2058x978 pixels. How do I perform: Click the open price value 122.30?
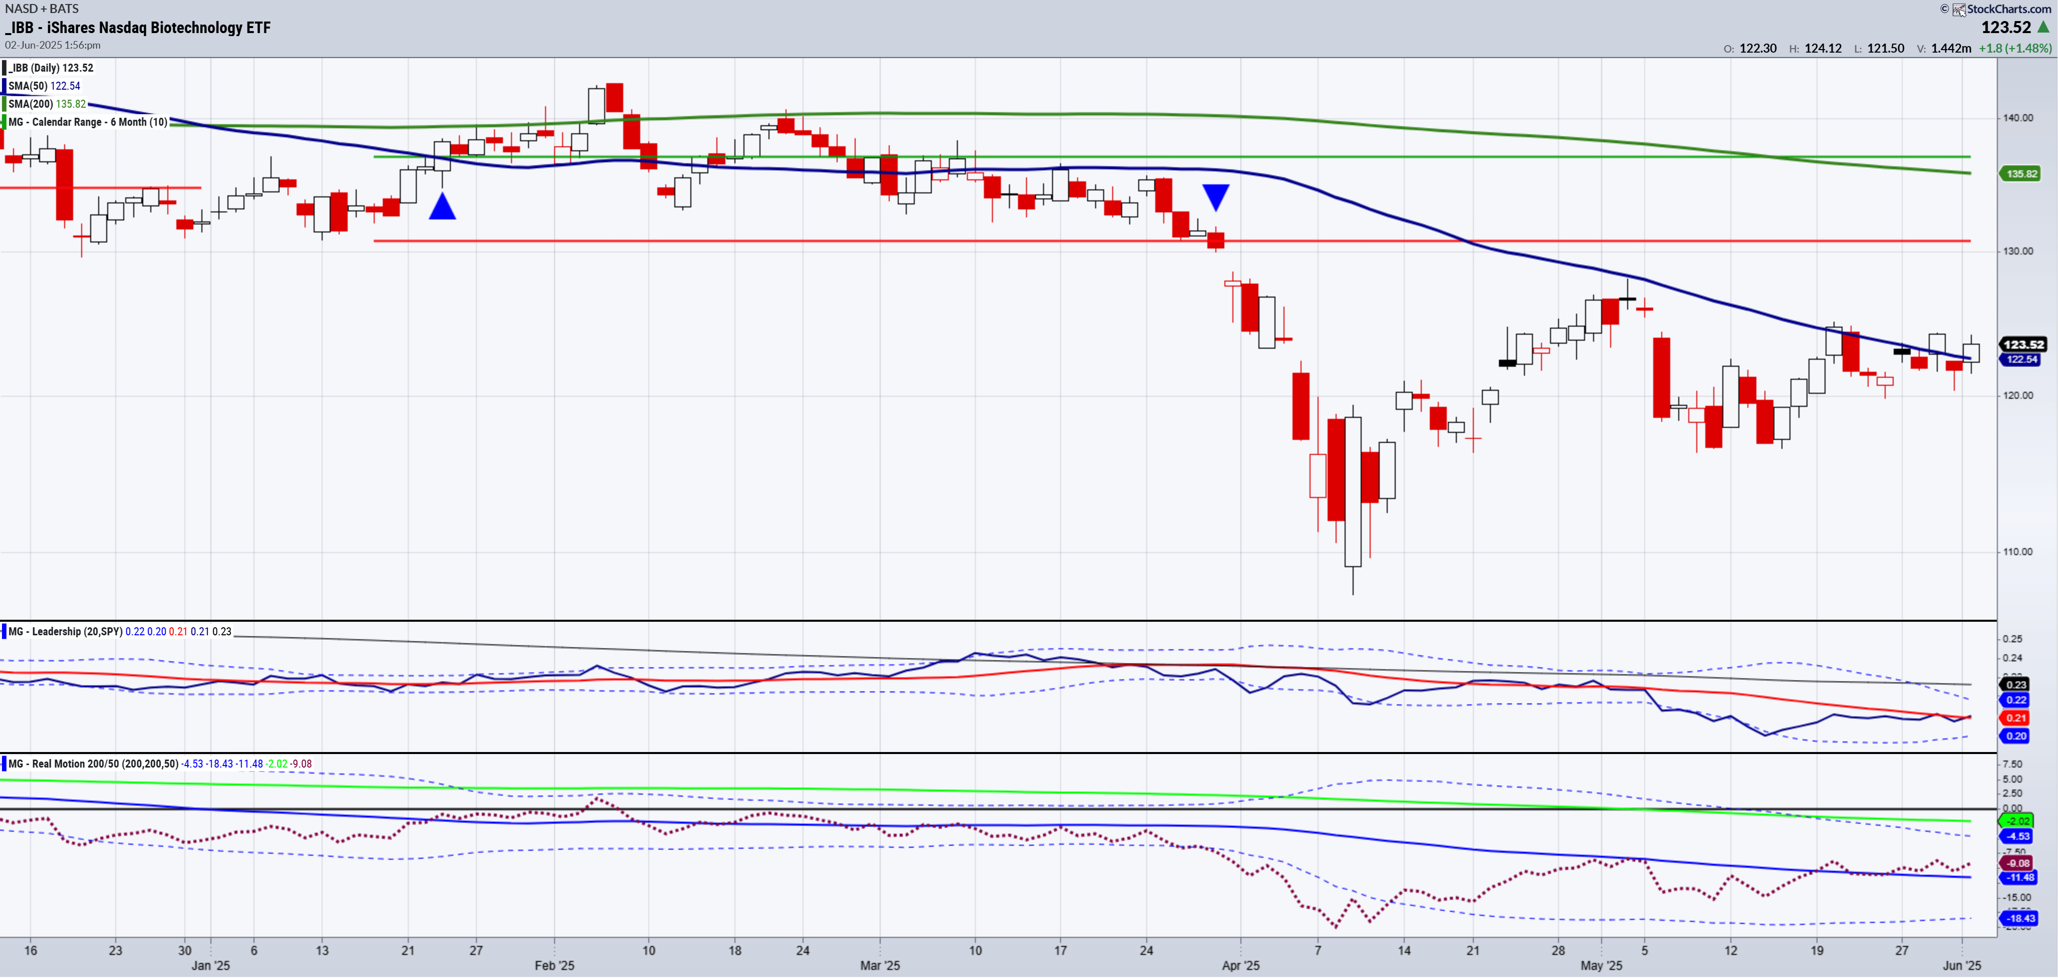tap(1757, 49)
